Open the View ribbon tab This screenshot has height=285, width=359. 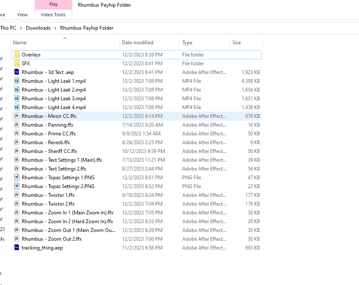[x=22, y=15]
